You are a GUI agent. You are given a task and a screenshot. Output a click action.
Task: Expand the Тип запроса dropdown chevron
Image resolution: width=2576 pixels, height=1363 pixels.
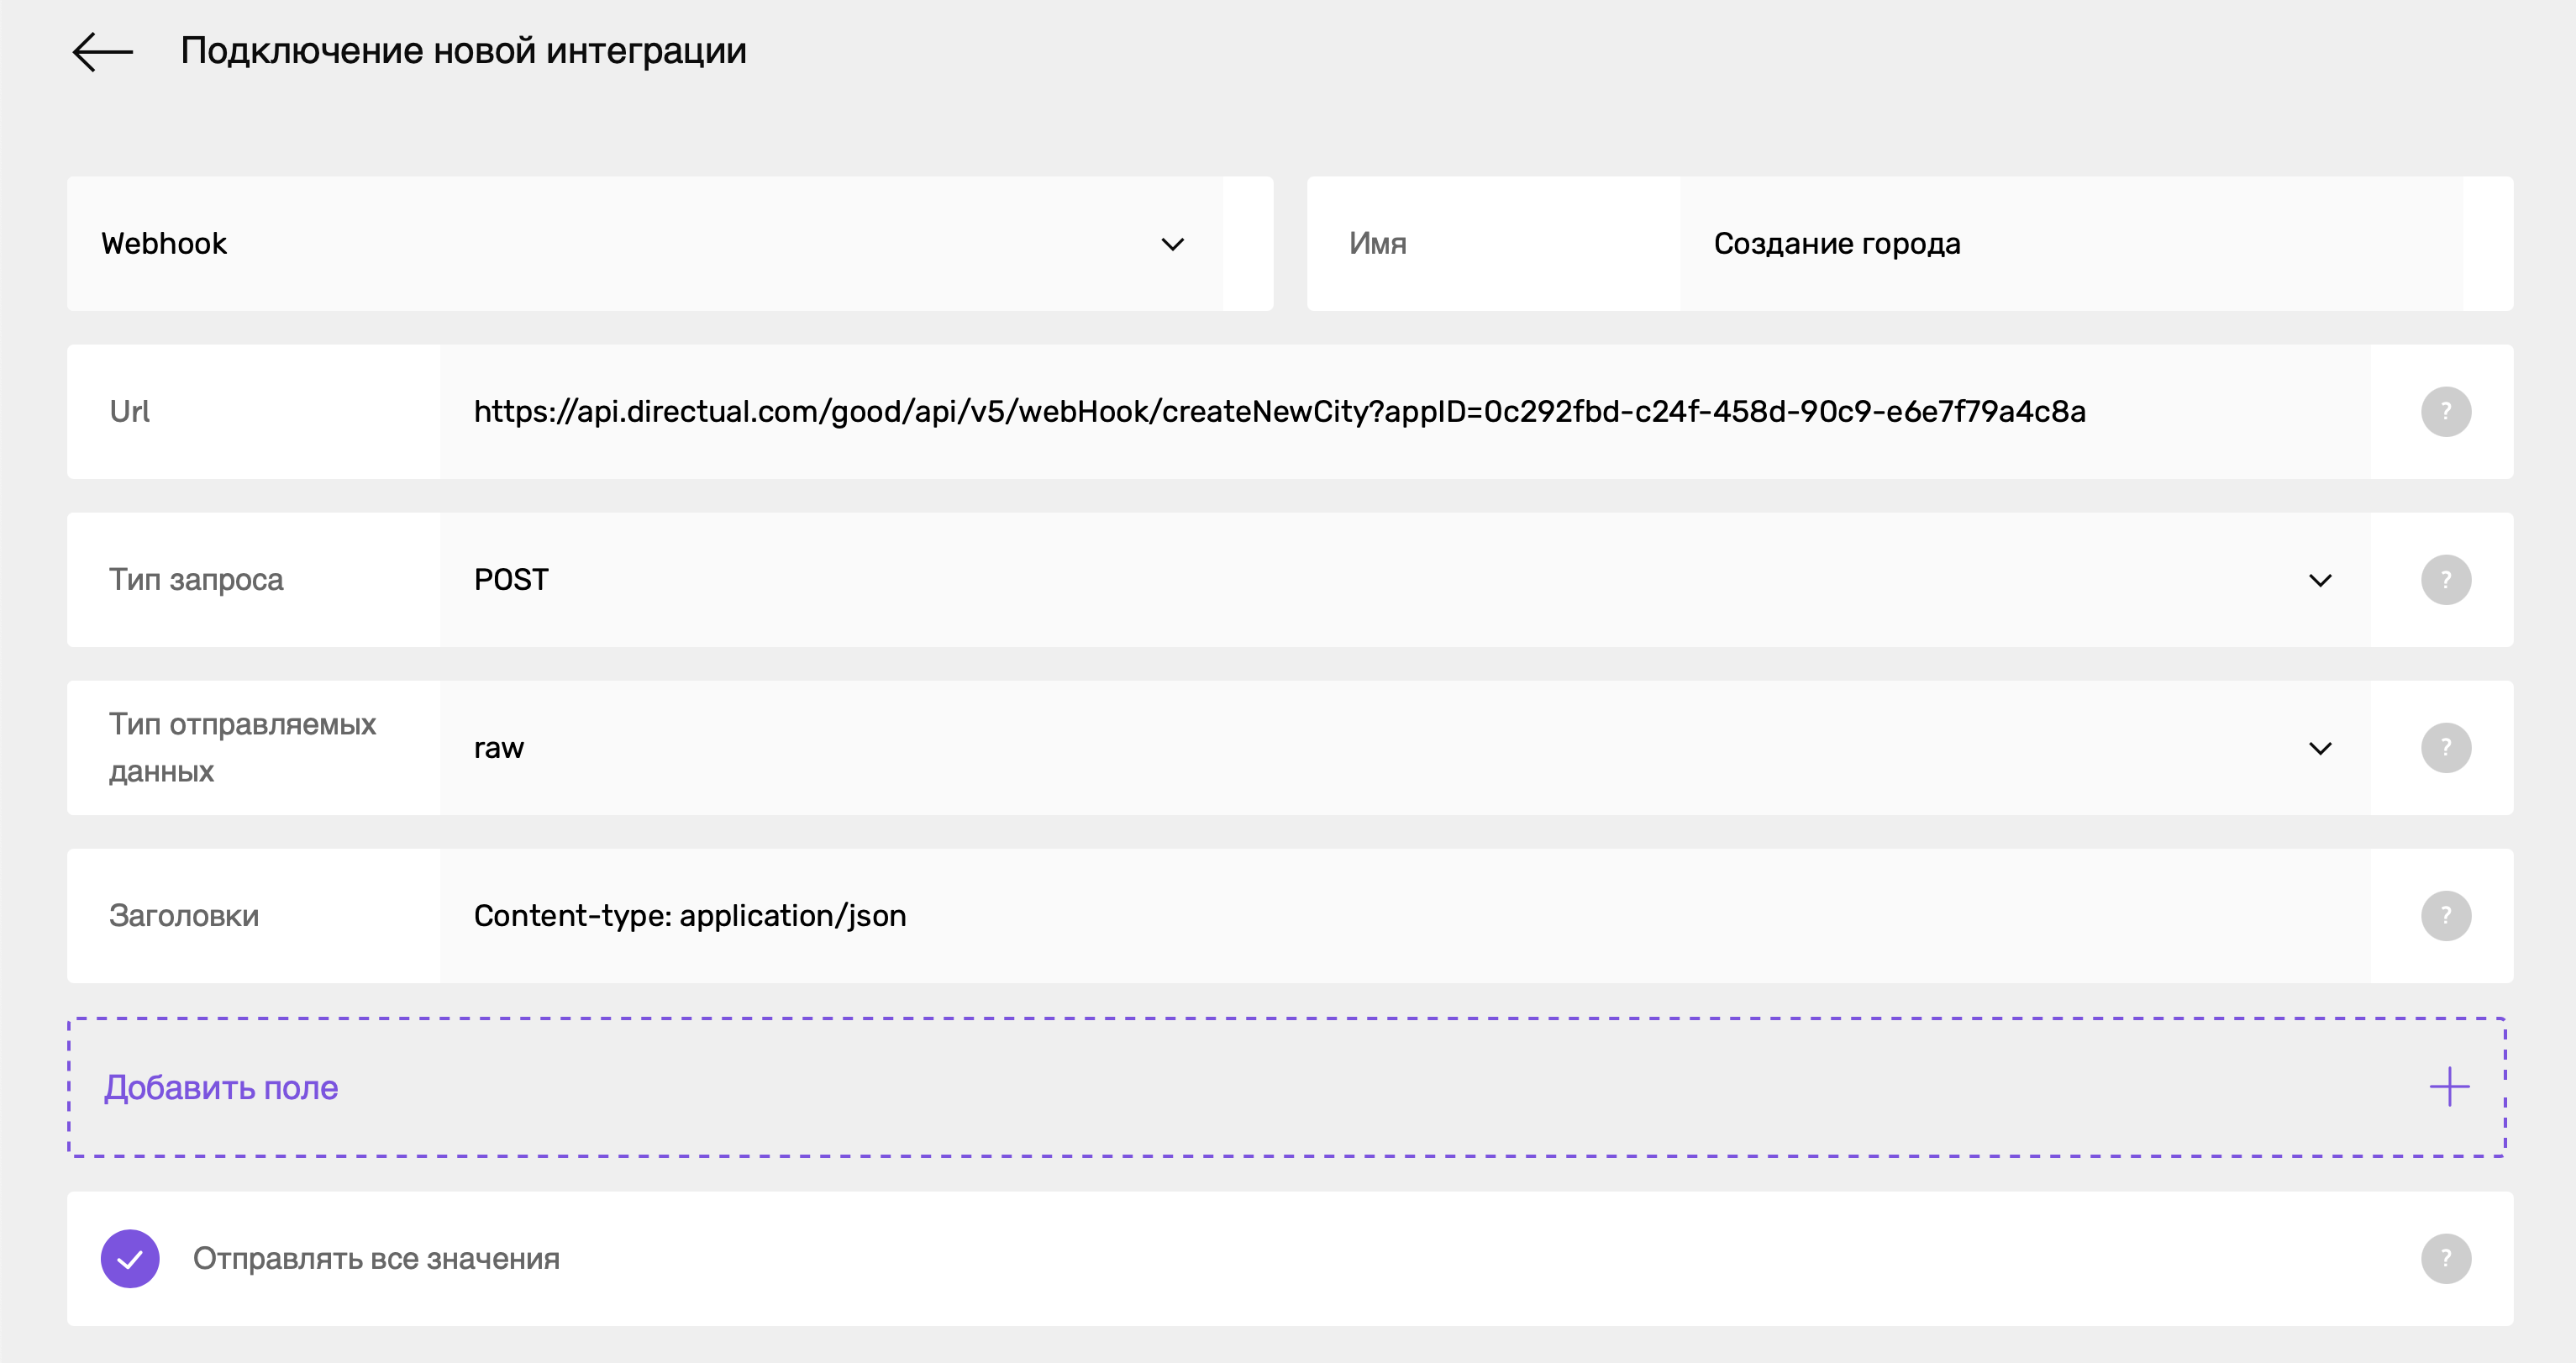[2320, 580]
